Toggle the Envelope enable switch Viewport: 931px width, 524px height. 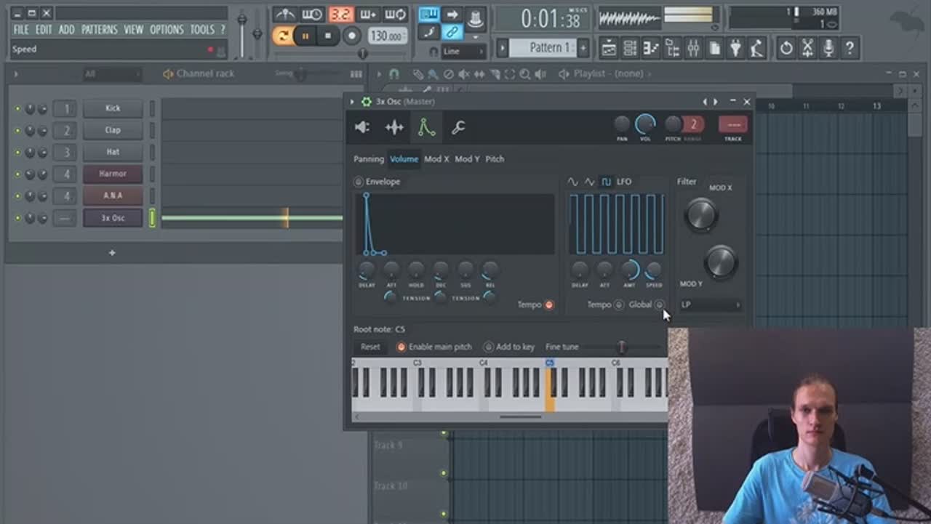[359, 182]
